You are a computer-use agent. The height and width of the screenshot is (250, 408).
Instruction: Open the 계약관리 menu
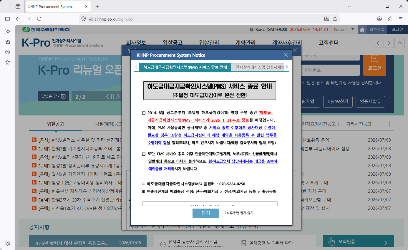point(246,43)
